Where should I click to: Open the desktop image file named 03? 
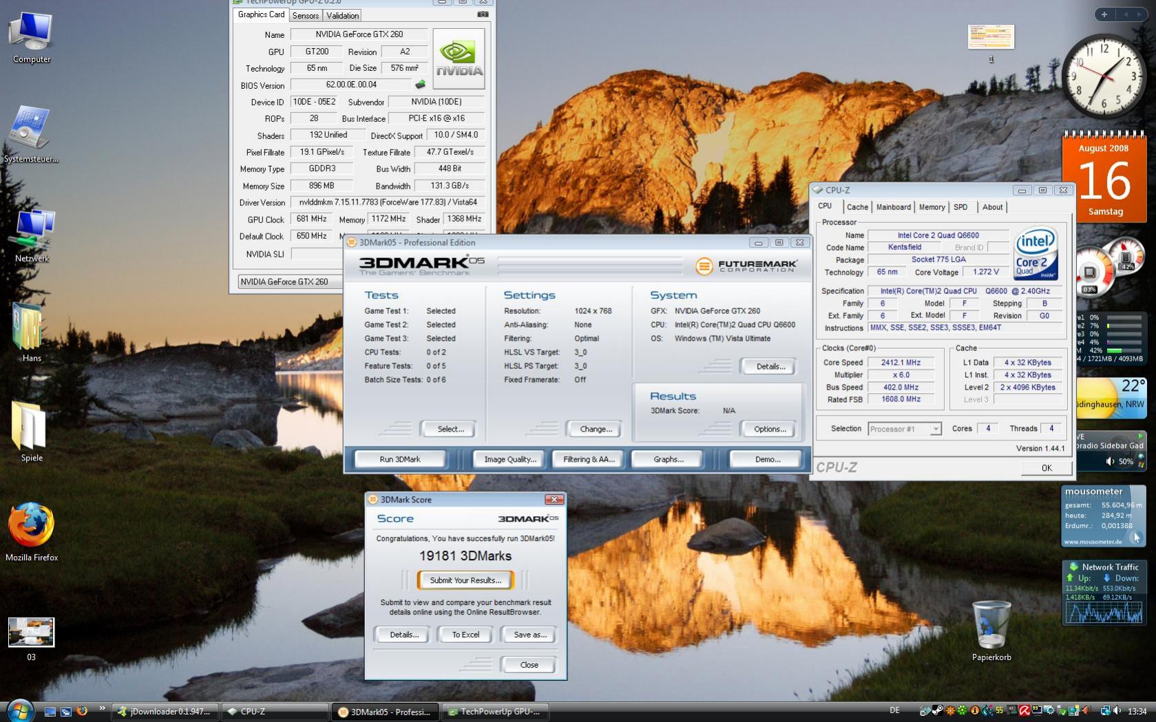[31, 639]
